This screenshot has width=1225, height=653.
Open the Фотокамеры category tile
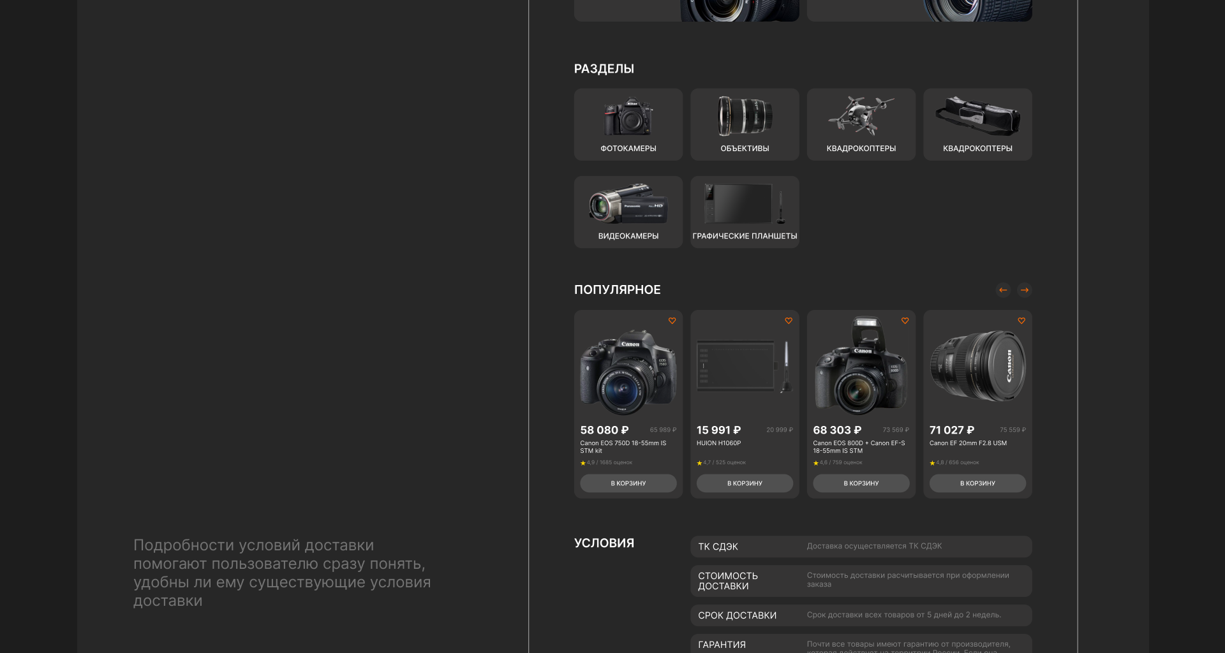pos(628,124)
